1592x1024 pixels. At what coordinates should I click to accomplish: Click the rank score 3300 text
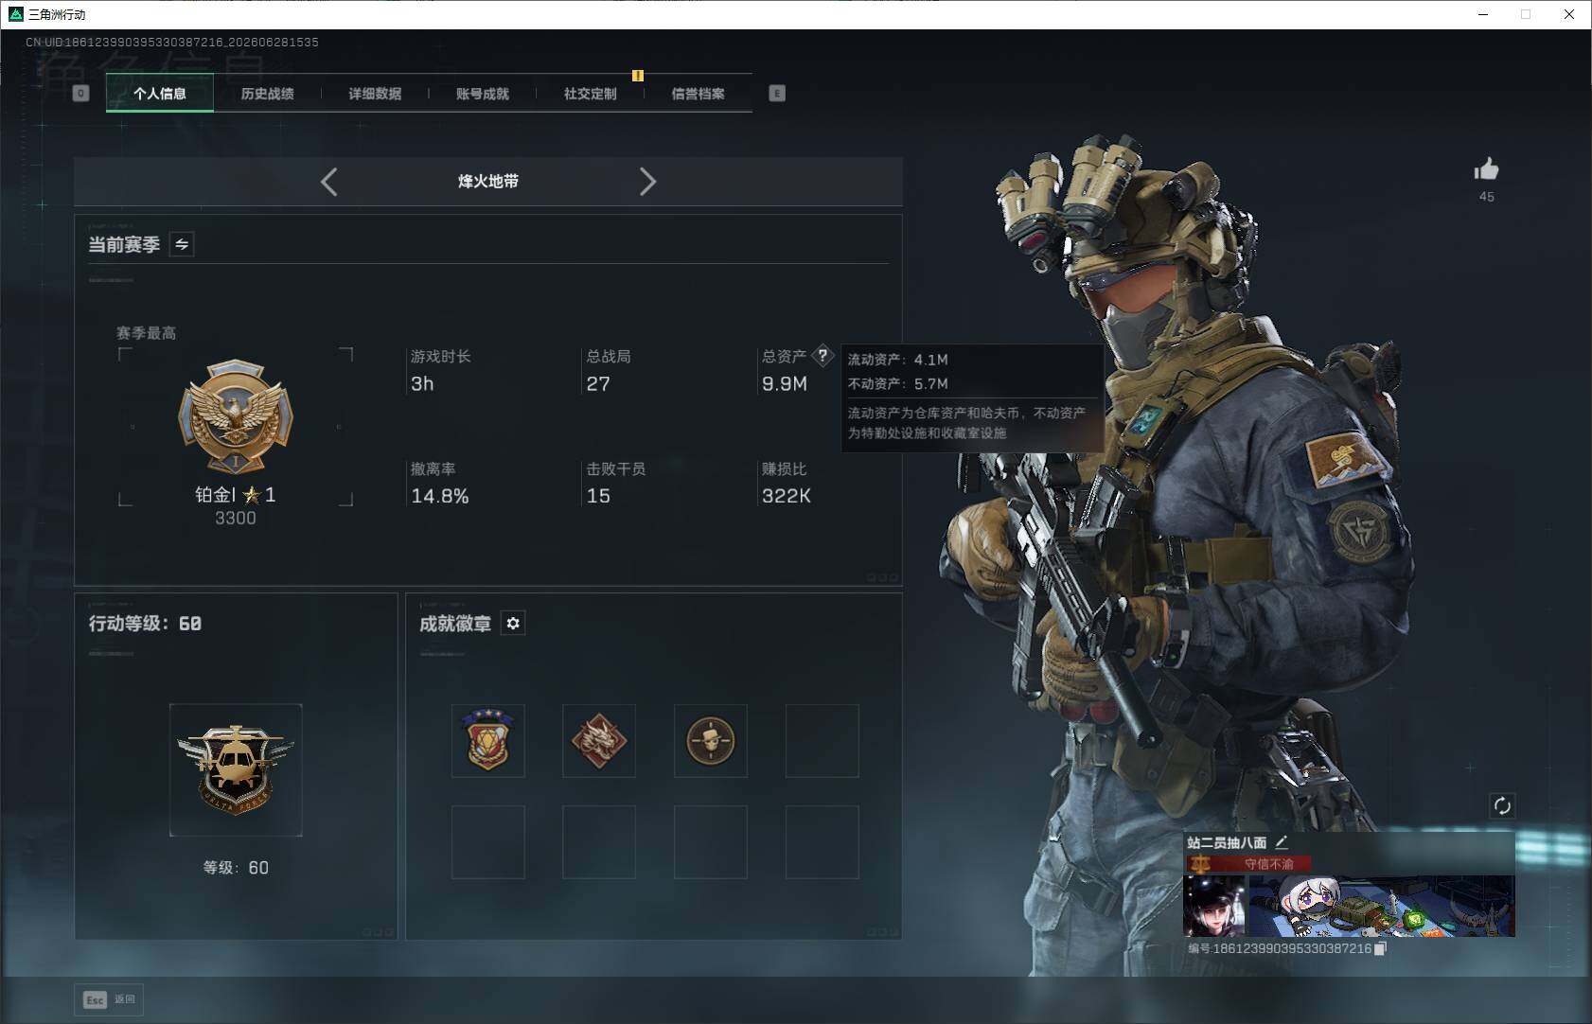tap(236, 519)
